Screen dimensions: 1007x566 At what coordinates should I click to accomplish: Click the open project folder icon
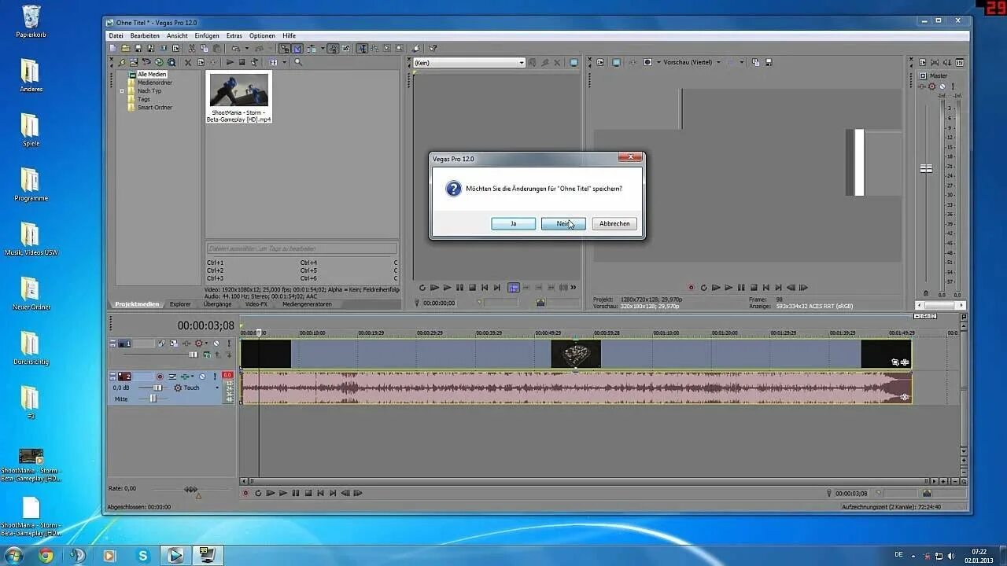pos(125,49)
